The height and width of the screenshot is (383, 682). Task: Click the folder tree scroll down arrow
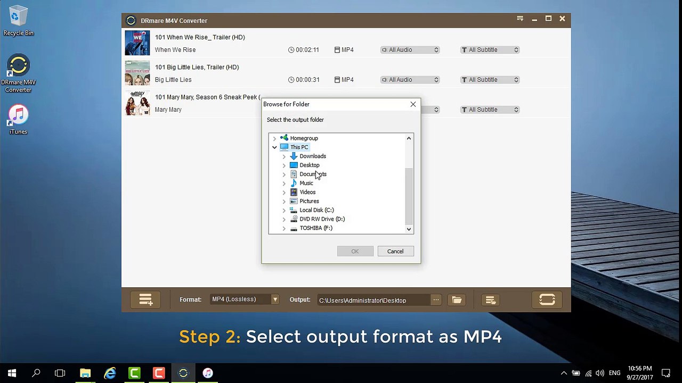[409, 229]
